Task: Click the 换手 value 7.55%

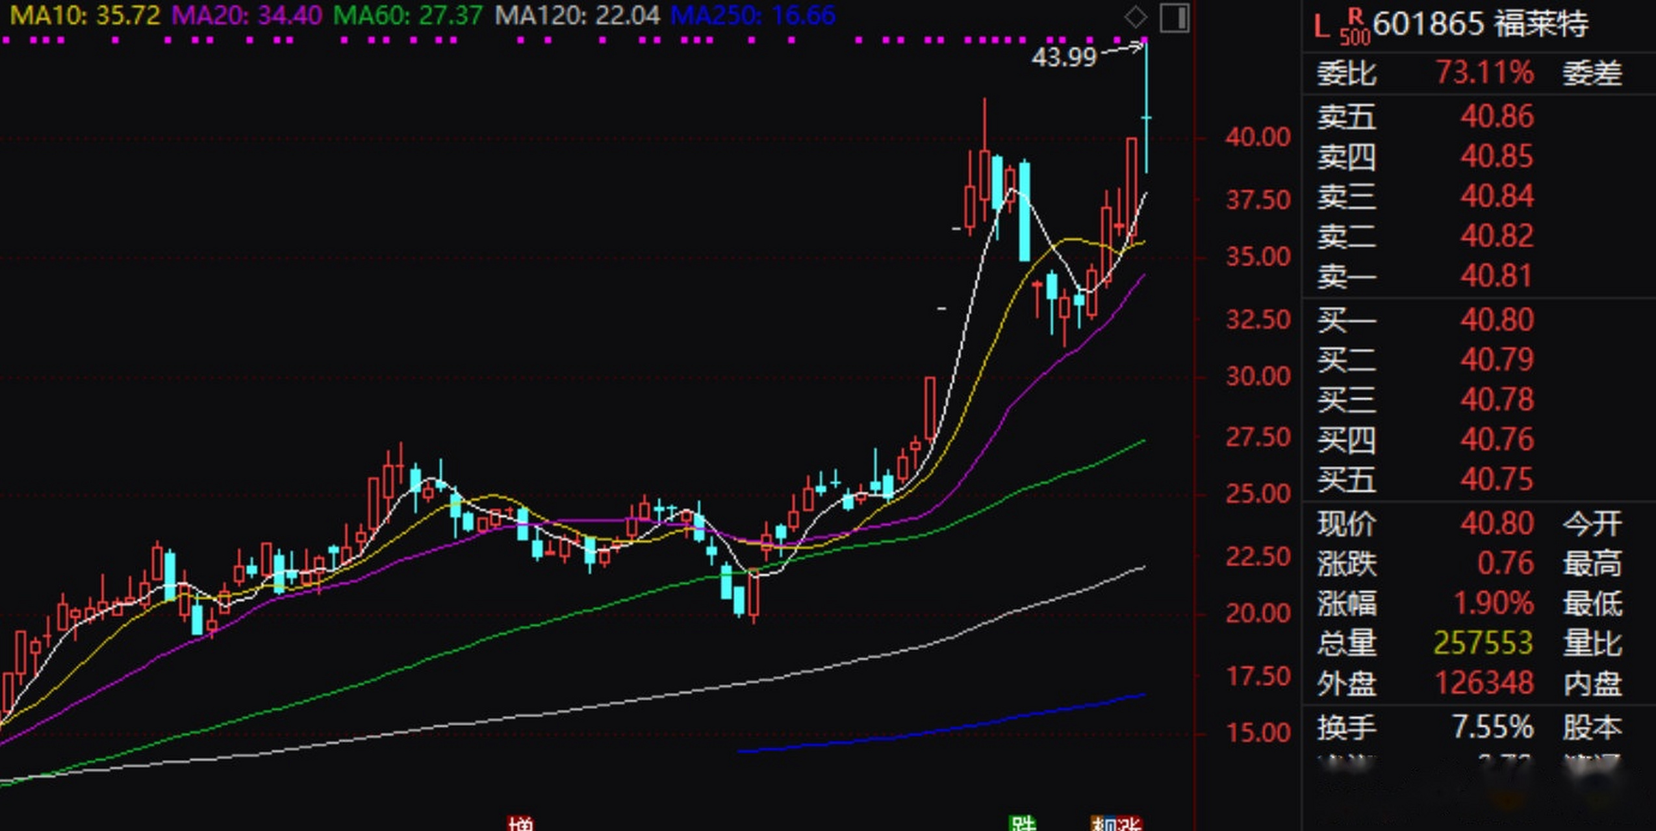Action: tap(1493, 727)
